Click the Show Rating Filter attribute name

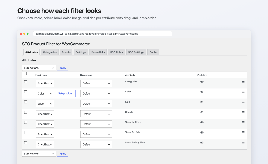[x=135, y=143]
